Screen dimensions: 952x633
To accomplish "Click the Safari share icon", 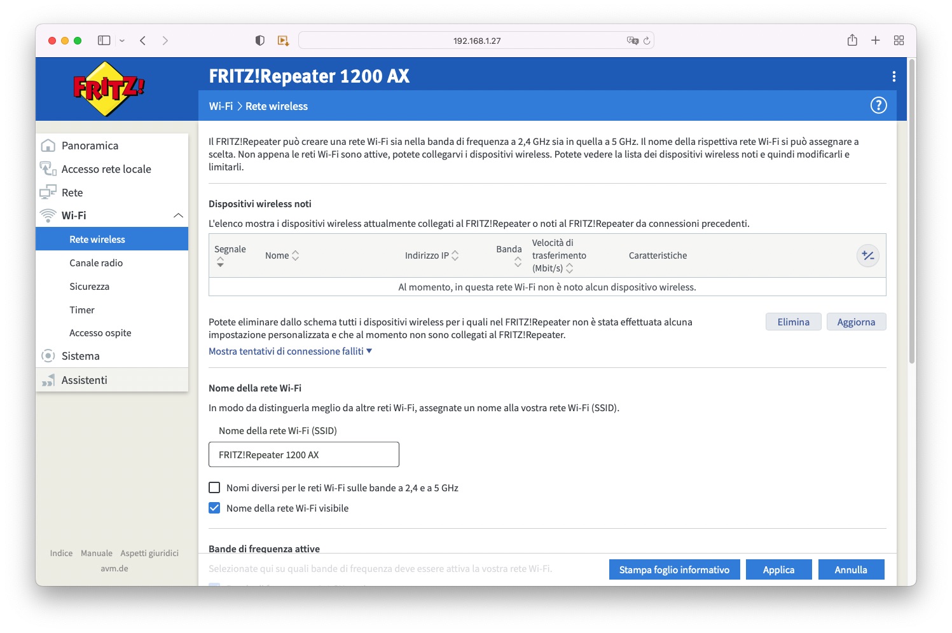I will 852,40.
